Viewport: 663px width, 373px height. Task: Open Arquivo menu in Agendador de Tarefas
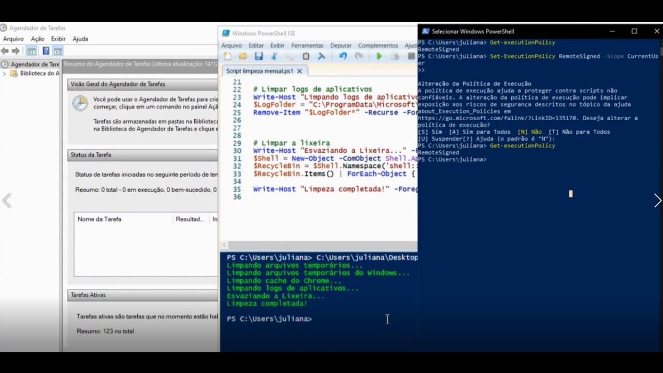(x=13, y=39)
